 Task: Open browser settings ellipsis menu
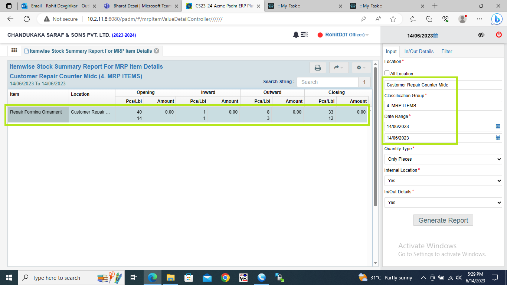480,19
